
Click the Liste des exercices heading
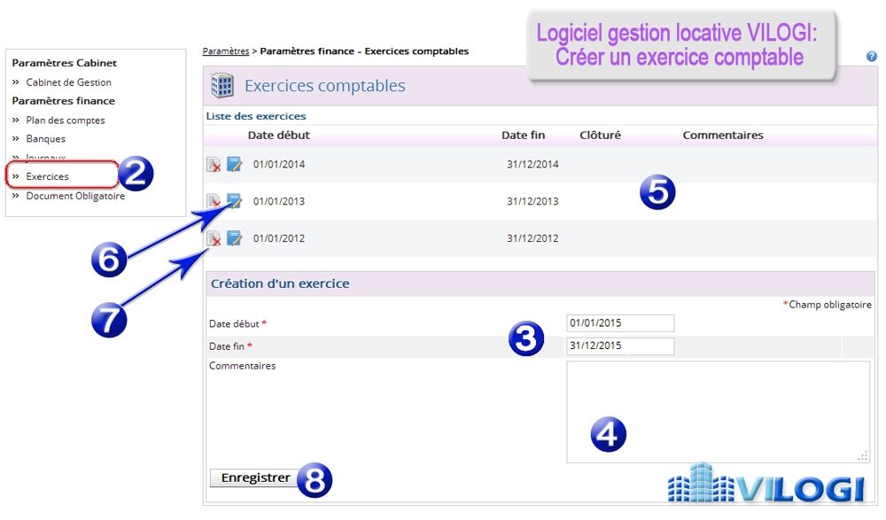tap(256, 116)
